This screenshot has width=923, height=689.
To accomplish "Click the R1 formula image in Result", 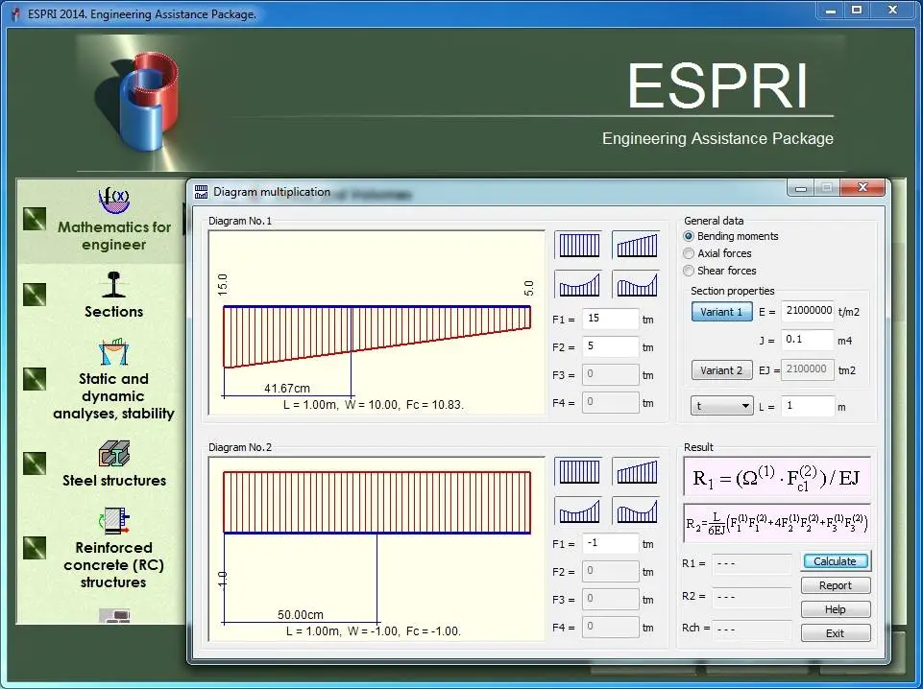I will pyautogui.click(x=776, y=477).
